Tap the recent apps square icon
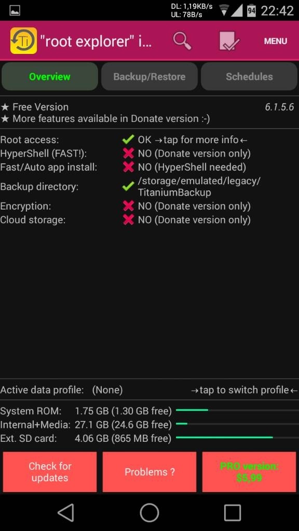 click(233, 512)
